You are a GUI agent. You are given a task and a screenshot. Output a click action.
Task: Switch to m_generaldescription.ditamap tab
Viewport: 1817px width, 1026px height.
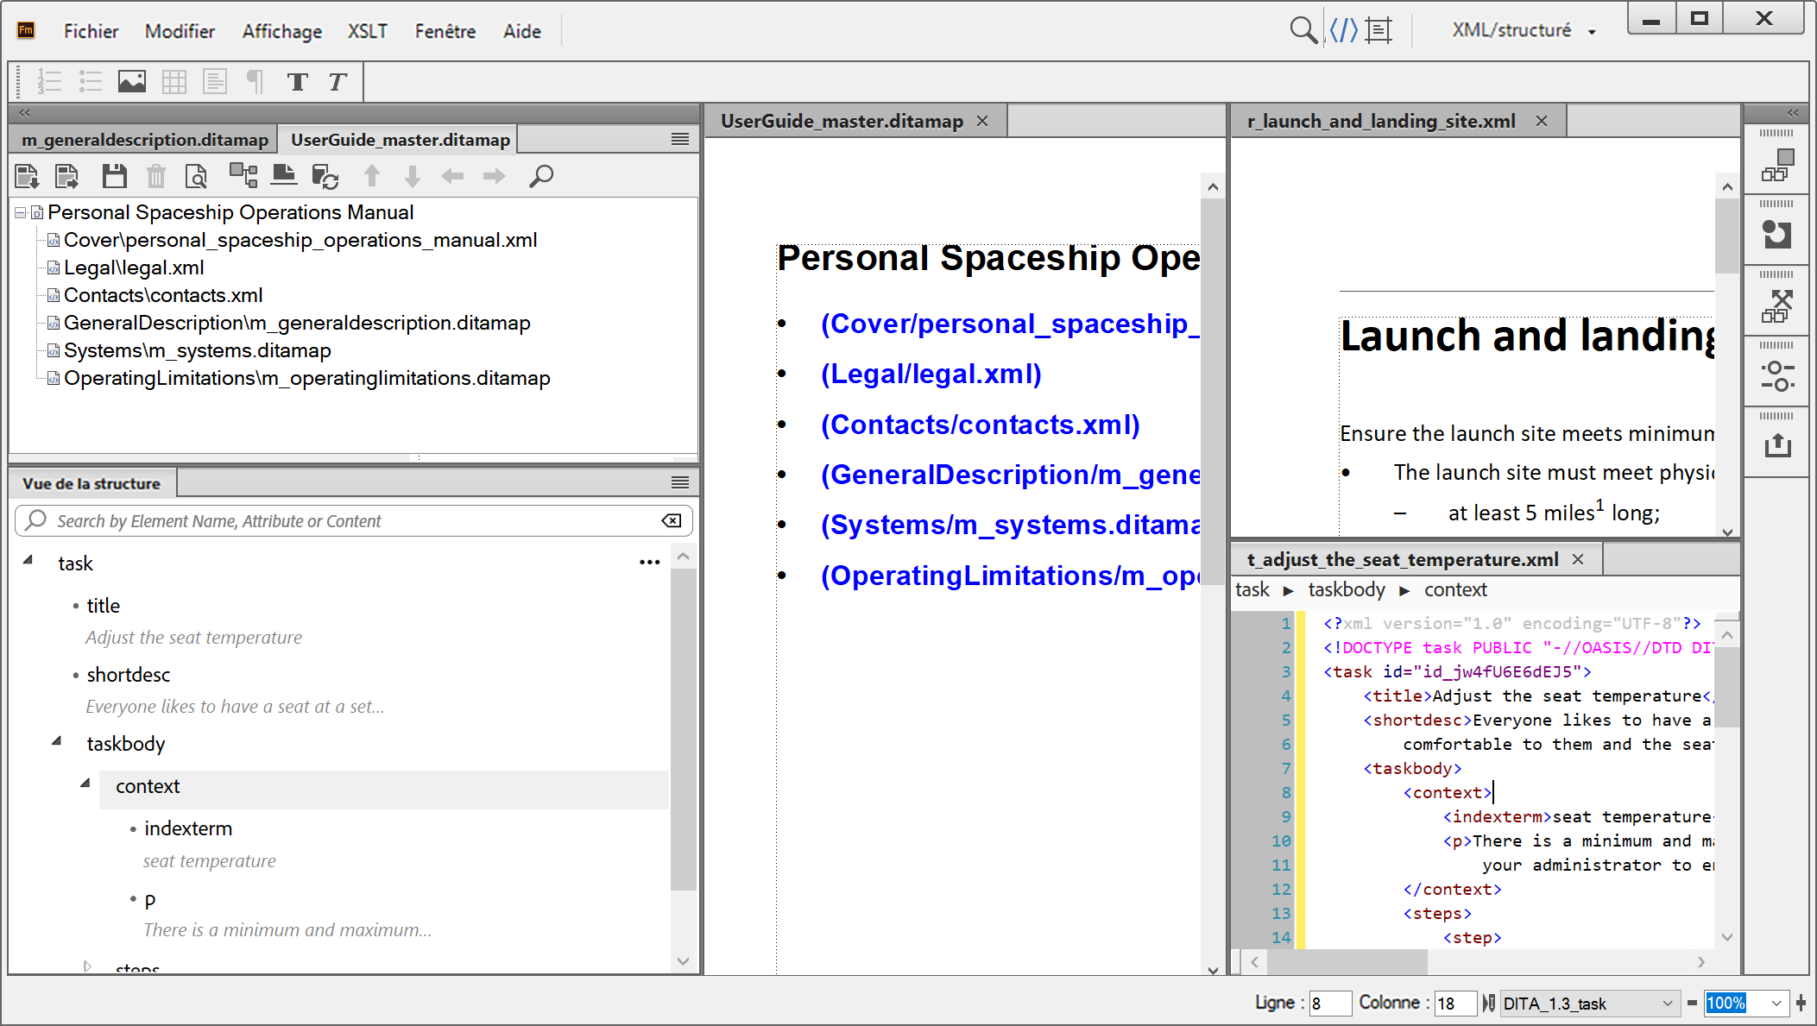click(x=144, y=140)
